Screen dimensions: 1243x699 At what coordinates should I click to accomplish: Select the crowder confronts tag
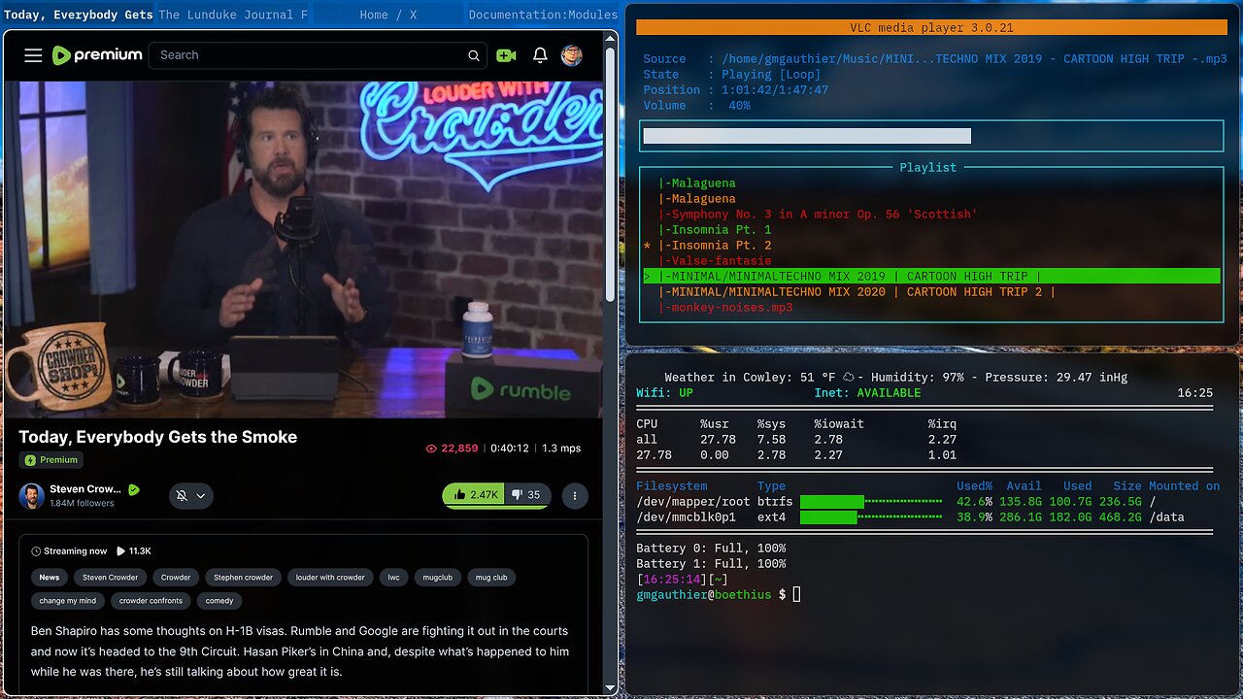[x=151, y=601]
